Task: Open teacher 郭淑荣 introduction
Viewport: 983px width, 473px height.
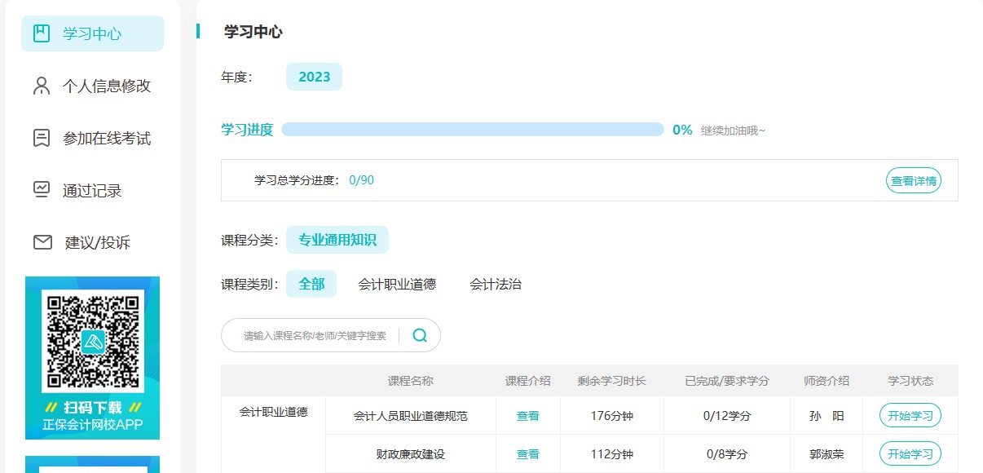Action: click(827, 454)
